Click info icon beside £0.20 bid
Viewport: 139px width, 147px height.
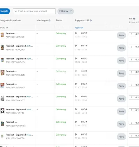click(x=76, y=71)
